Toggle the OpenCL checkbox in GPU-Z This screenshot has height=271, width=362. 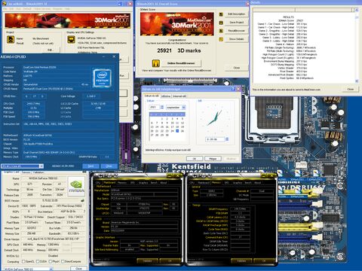pyautogui.click(x=23, y=261)
